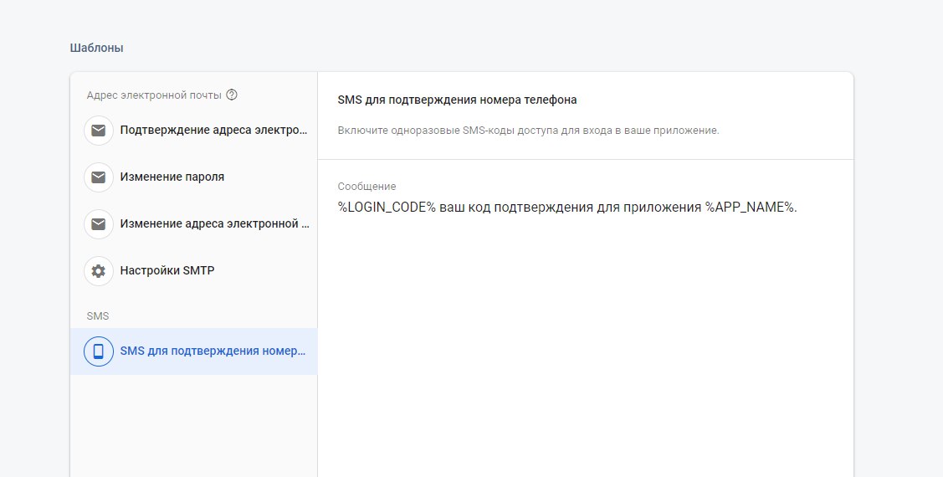
Task: Click the gear icon for Настройки SMTP
Action: click(x=99, y=270)
